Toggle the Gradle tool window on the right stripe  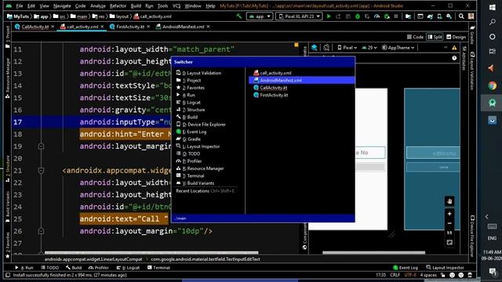point(472,35)
